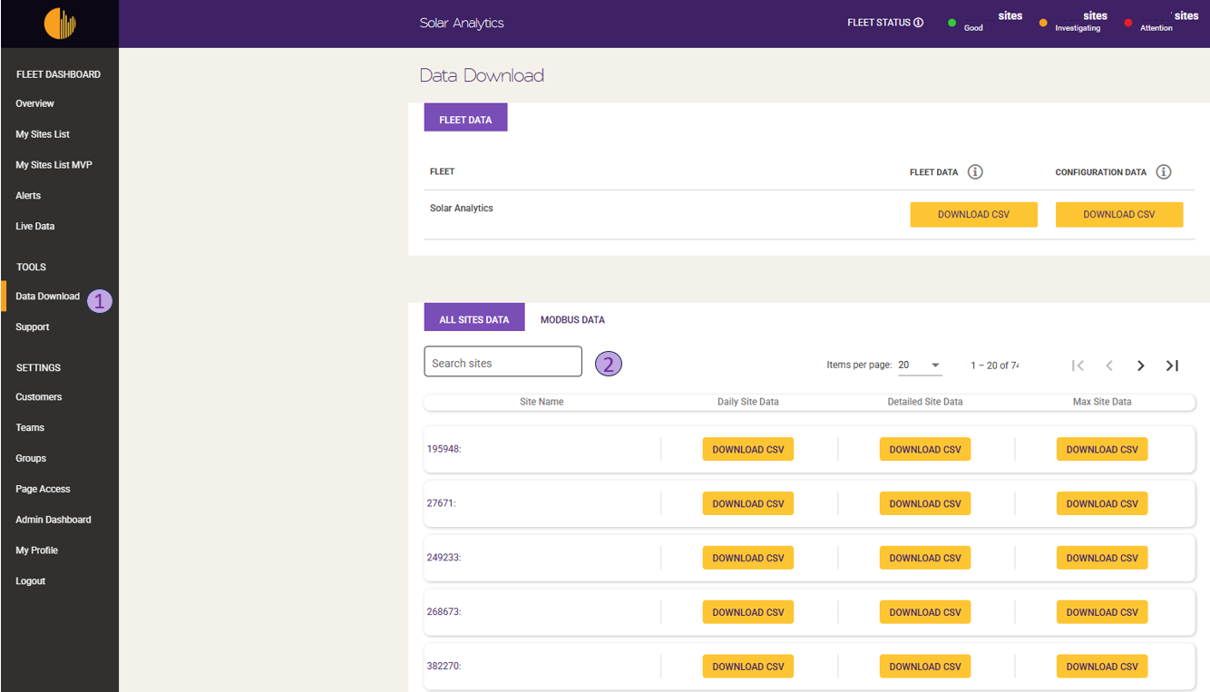The height and width of the screenshot is (692, 1210).
Task: Click the Solar Analytics header title
Action: pyautogui.click(x=462, y=24)
